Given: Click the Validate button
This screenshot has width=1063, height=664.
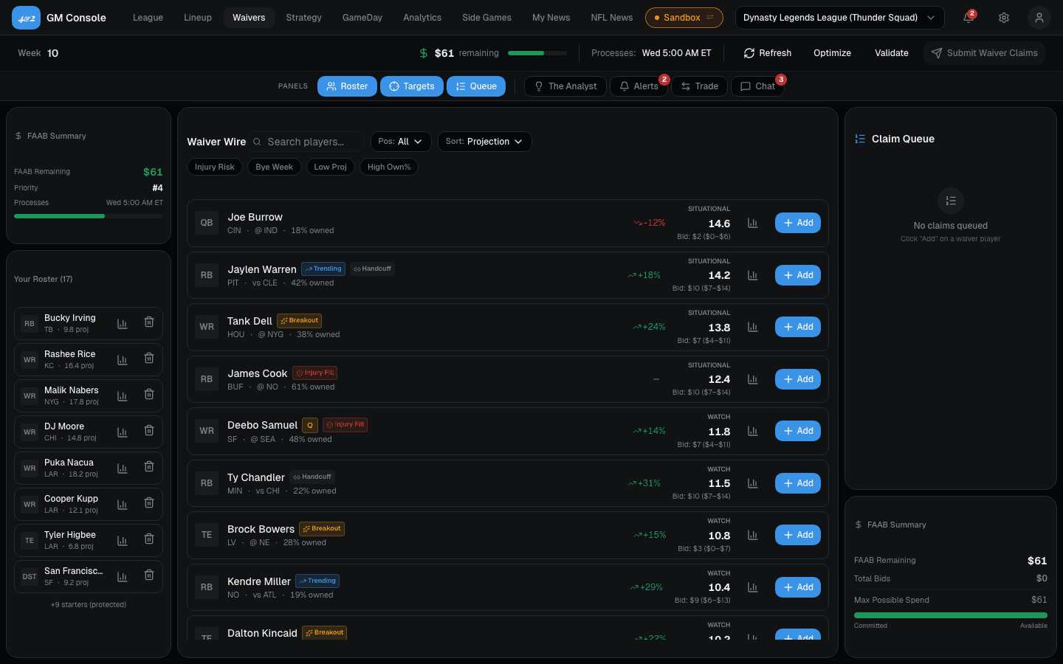Looking at the screenshot, I should pyautogui.click(x=892, y=53).
